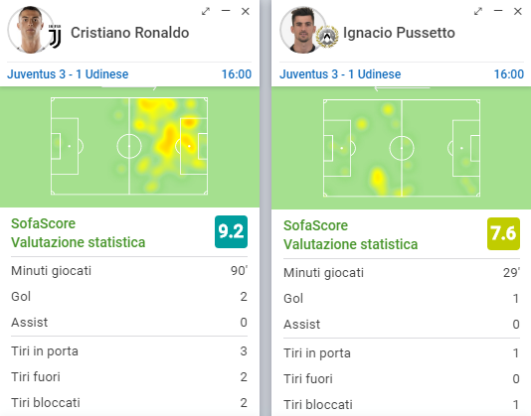This screenshot has height=416, width=531.
Task: Close the Ignacio Pussetto panel
Action: [518, 11]
